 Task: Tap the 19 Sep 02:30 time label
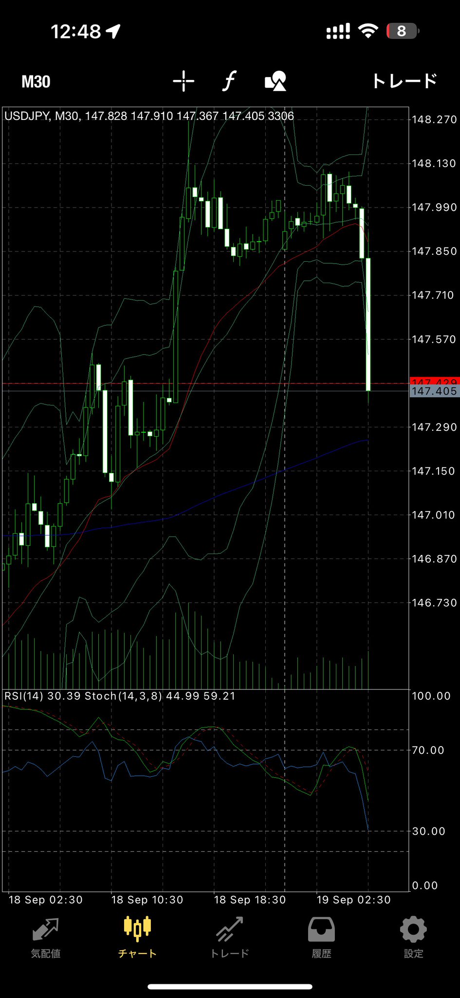tap(354, 900)
